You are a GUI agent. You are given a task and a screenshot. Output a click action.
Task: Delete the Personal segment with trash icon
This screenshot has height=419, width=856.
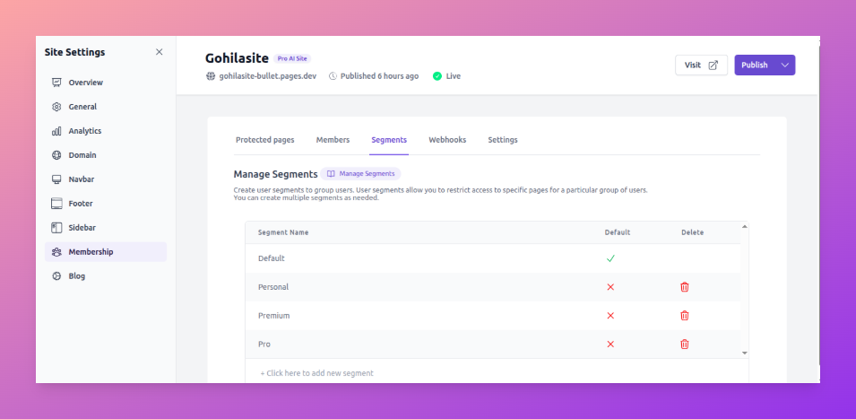coord(684,287)
